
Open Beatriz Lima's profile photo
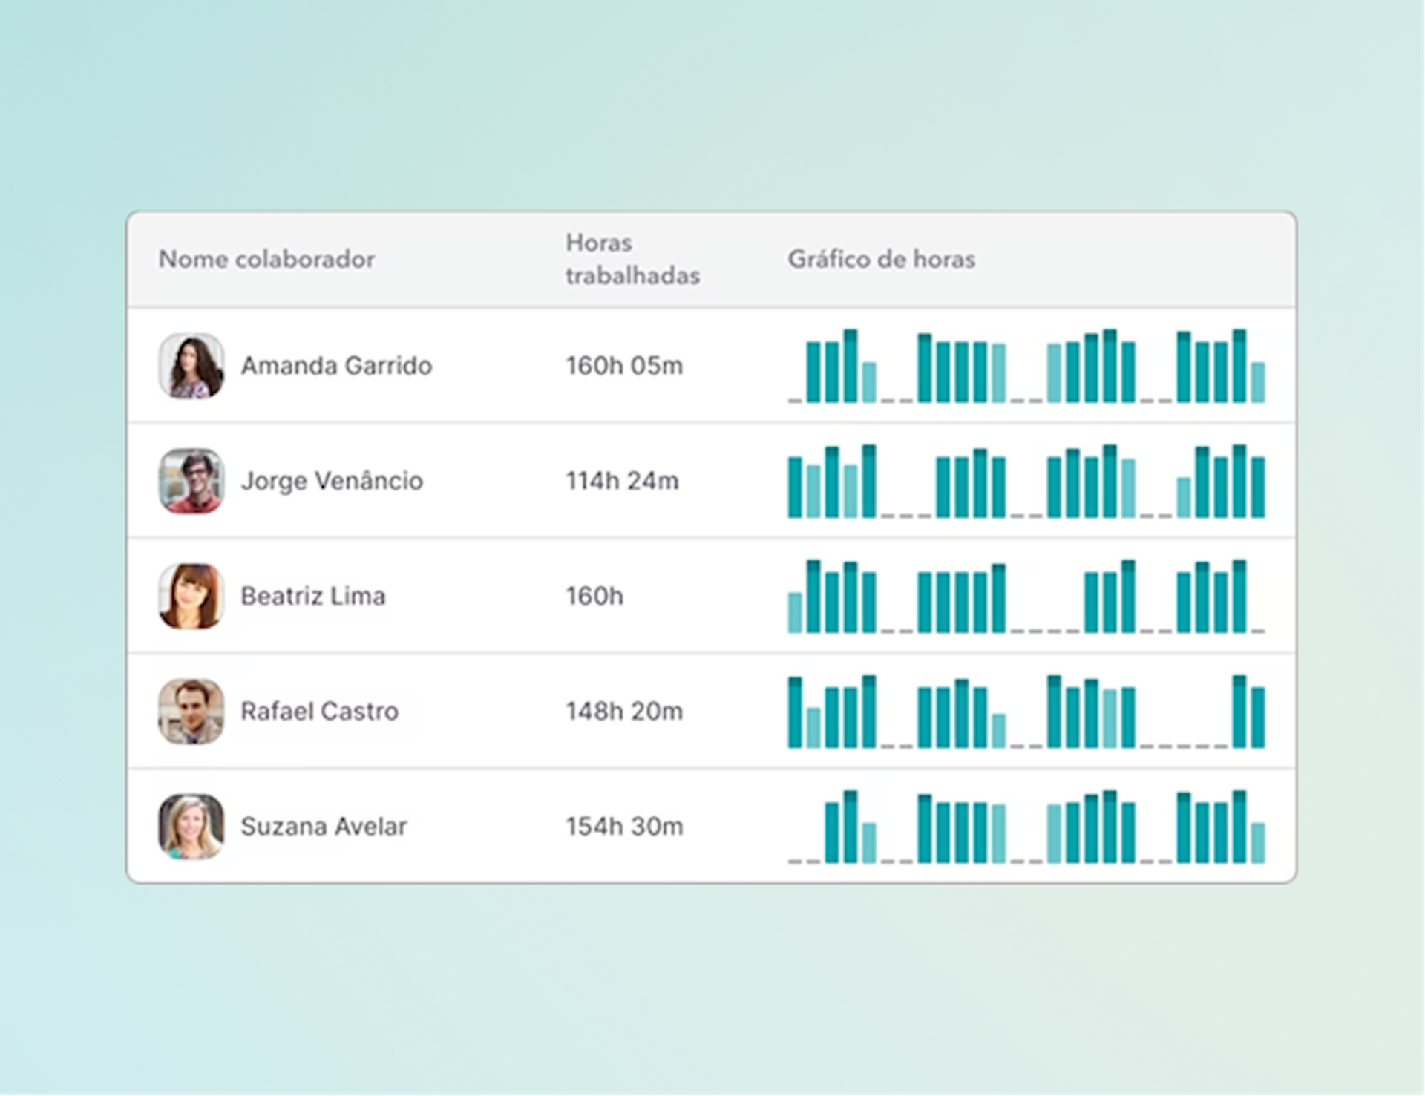pyautogui.click(x=191, y=596)
